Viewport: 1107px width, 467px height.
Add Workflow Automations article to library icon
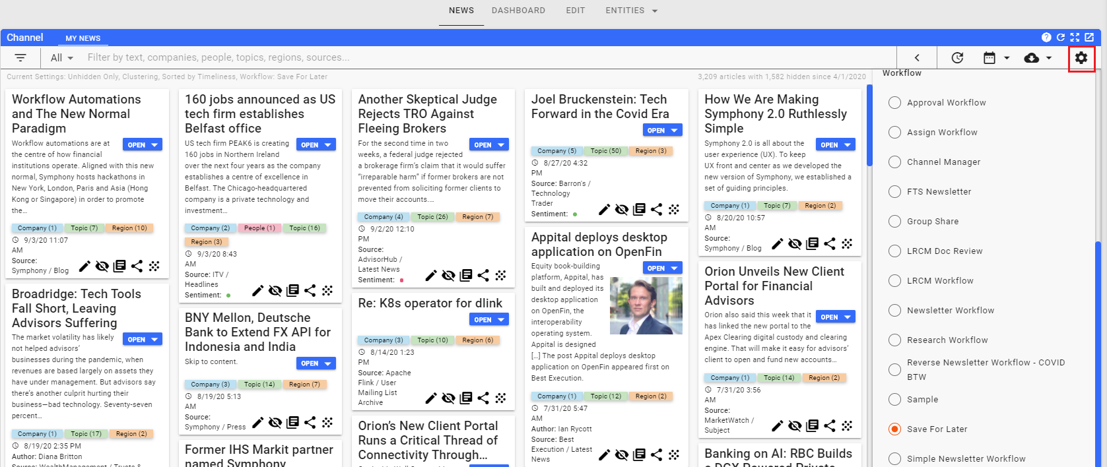(x=119, y=266)
